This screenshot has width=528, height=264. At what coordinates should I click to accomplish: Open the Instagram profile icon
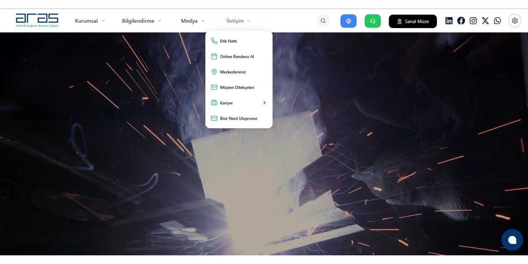point(473,21)
